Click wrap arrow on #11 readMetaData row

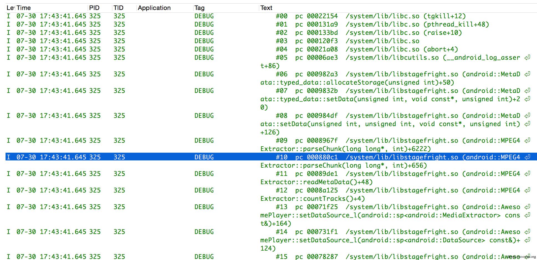[x=527, y=174]
